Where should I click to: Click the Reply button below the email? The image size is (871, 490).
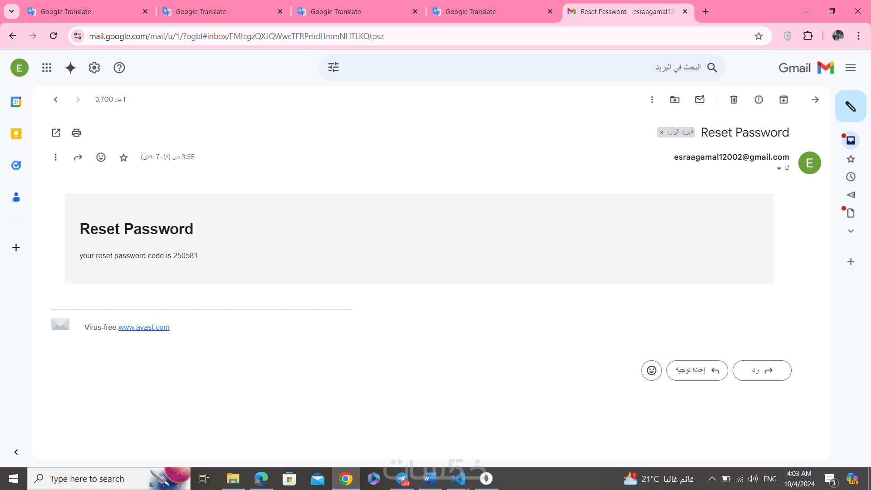click(762, 370)
